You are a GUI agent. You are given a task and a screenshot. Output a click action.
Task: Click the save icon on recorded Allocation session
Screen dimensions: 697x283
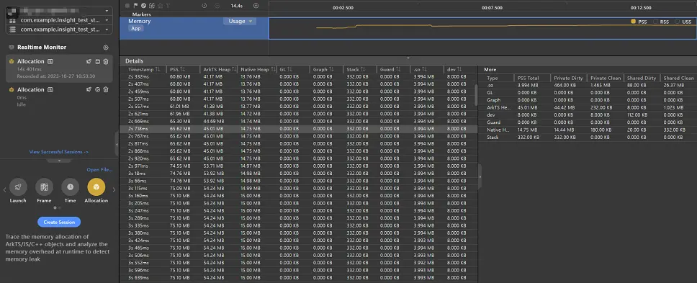[x=97, y=61]
